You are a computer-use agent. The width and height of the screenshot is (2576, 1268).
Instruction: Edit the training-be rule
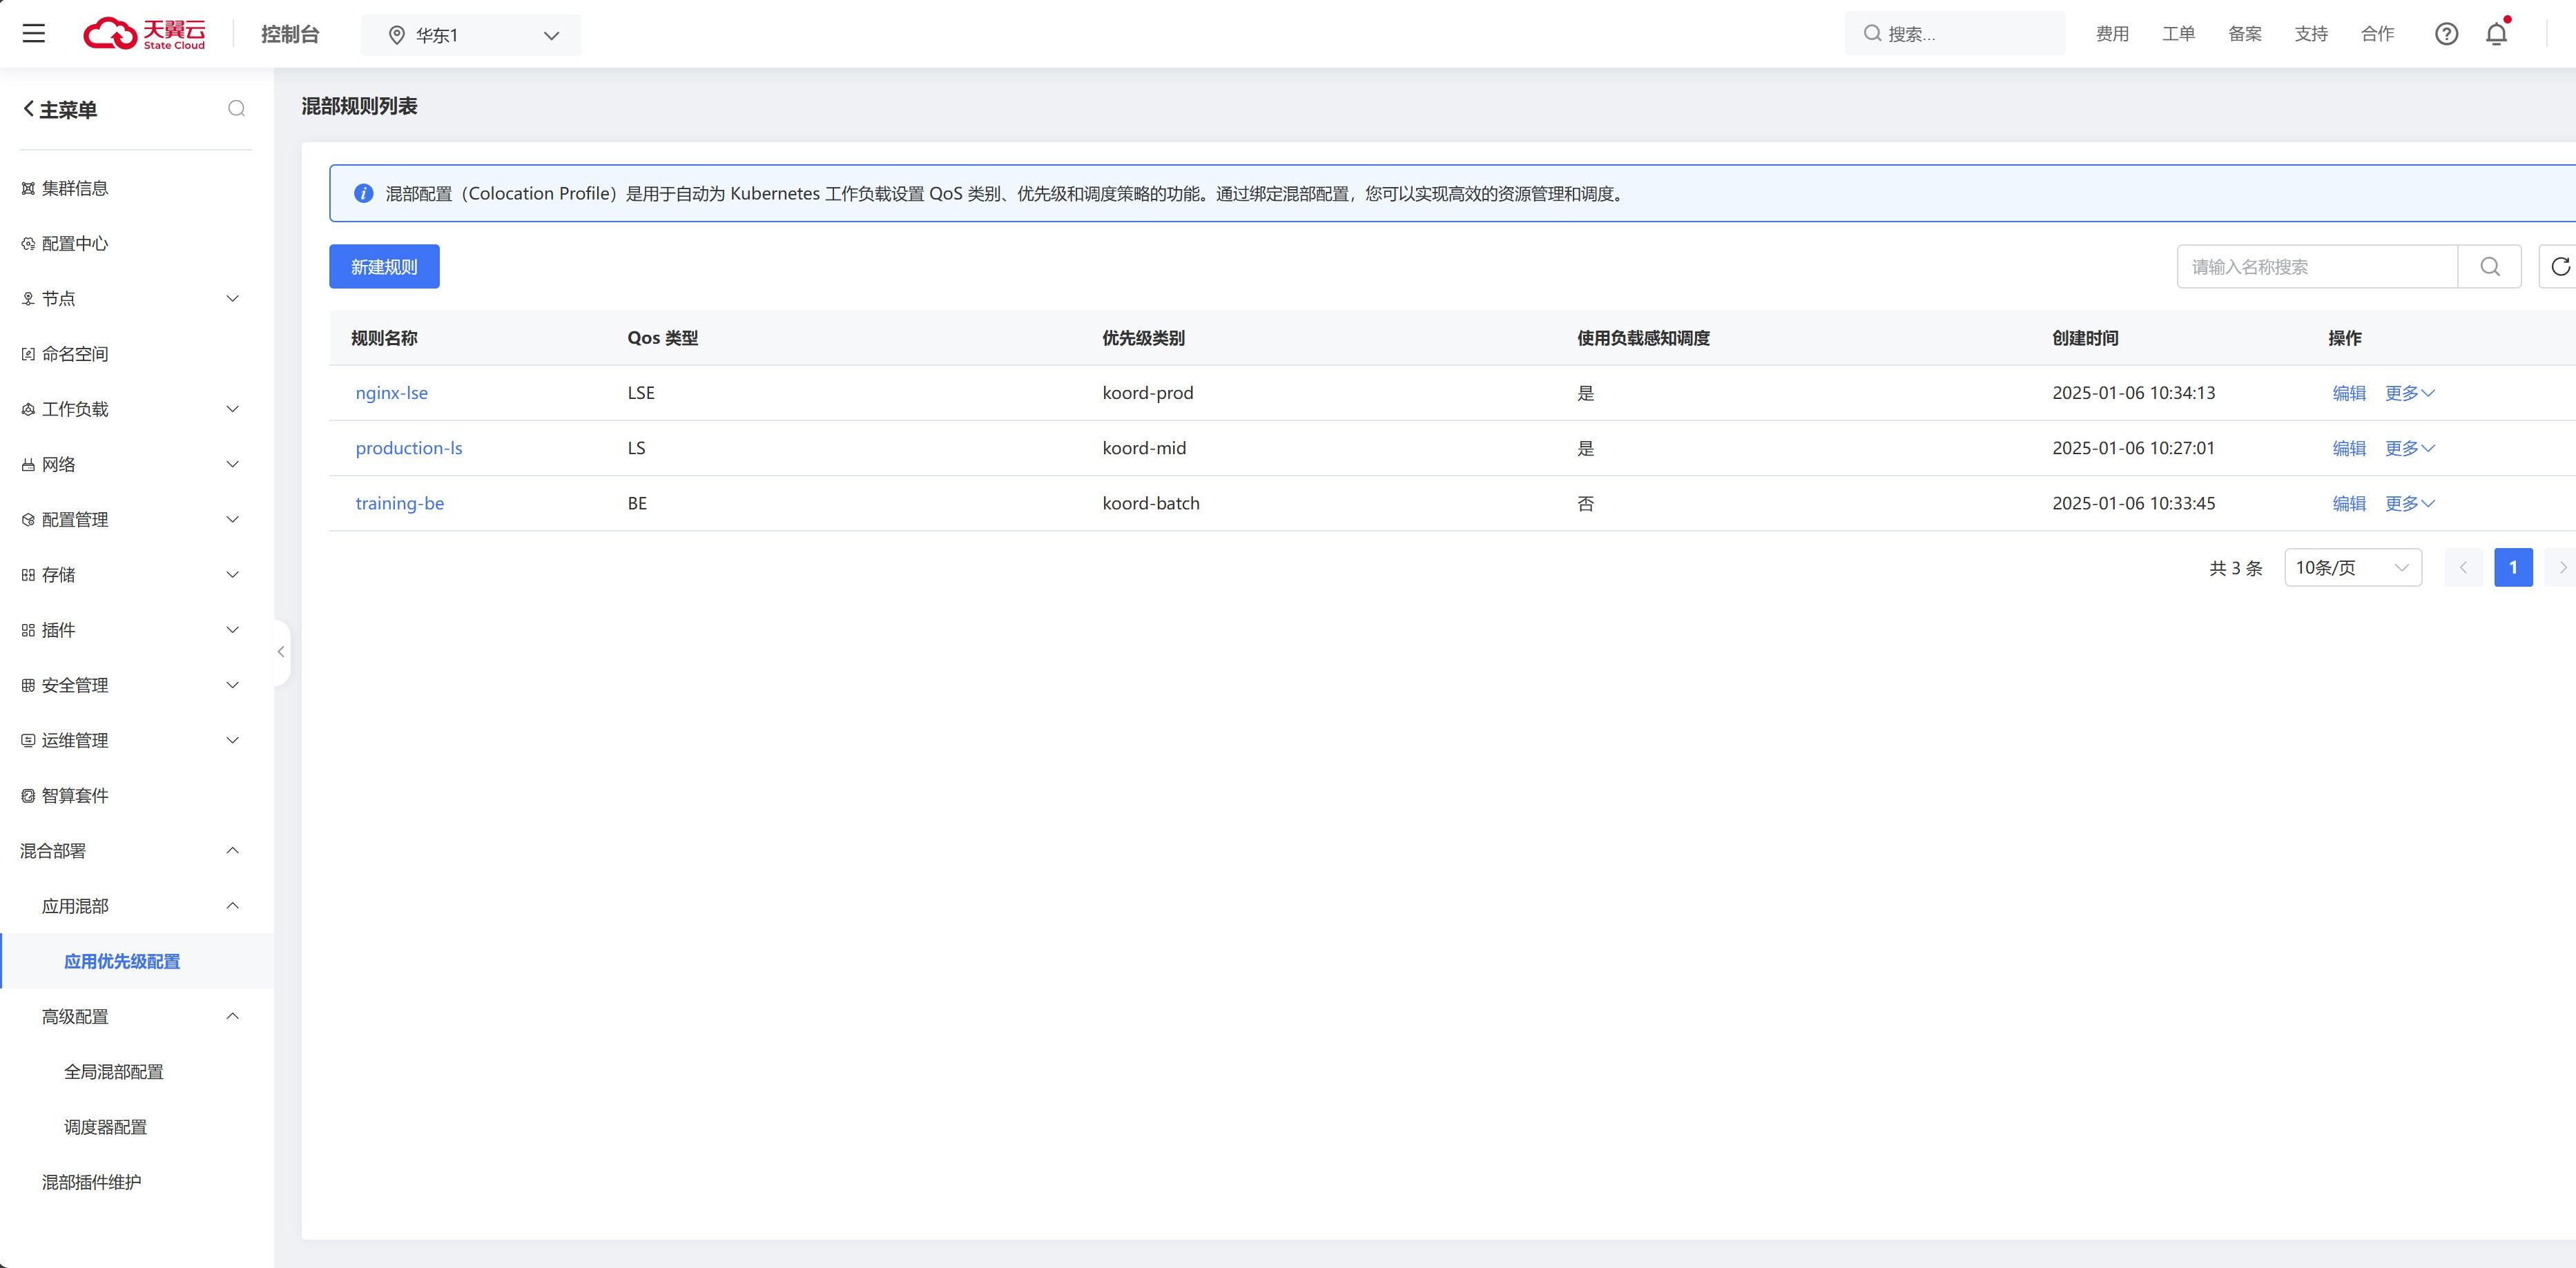(2349, 503)
